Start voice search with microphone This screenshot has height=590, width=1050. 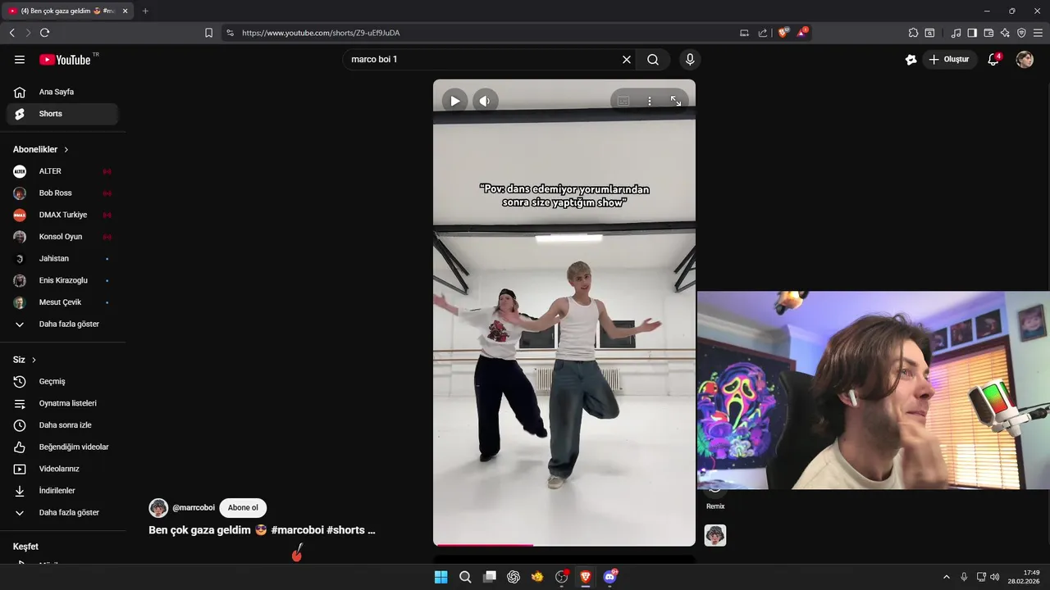click(x=690, y=60)
